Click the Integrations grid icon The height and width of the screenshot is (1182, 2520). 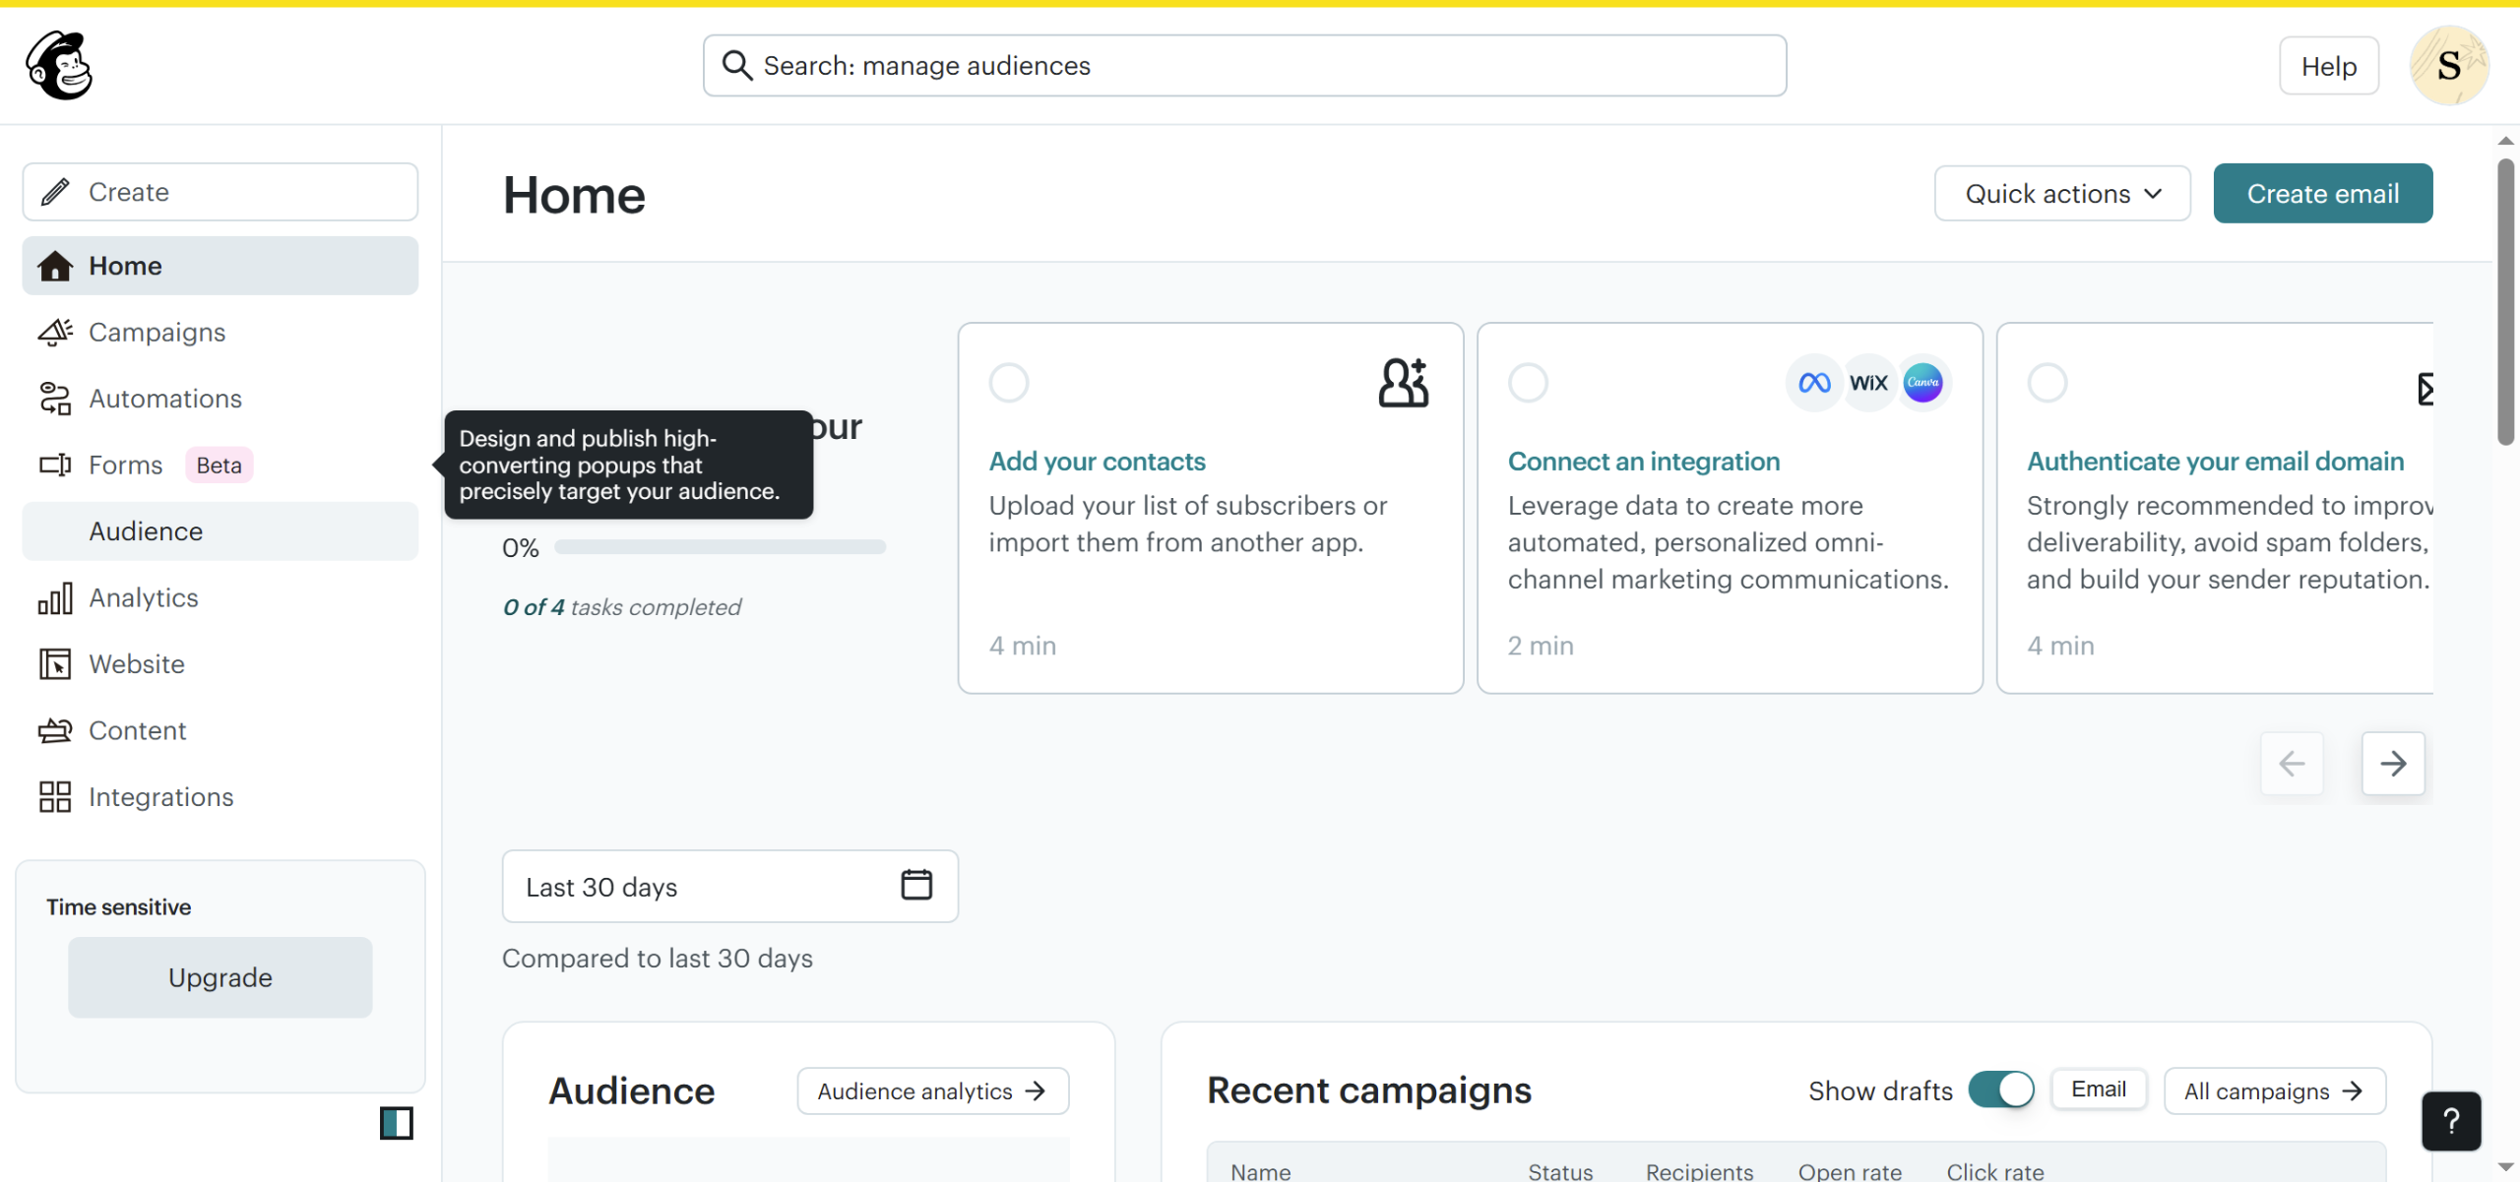(55, 797)
